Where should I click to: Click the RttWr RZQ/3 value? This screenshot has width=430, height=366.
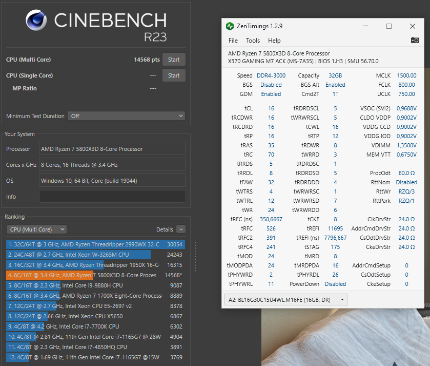[406, 191]
